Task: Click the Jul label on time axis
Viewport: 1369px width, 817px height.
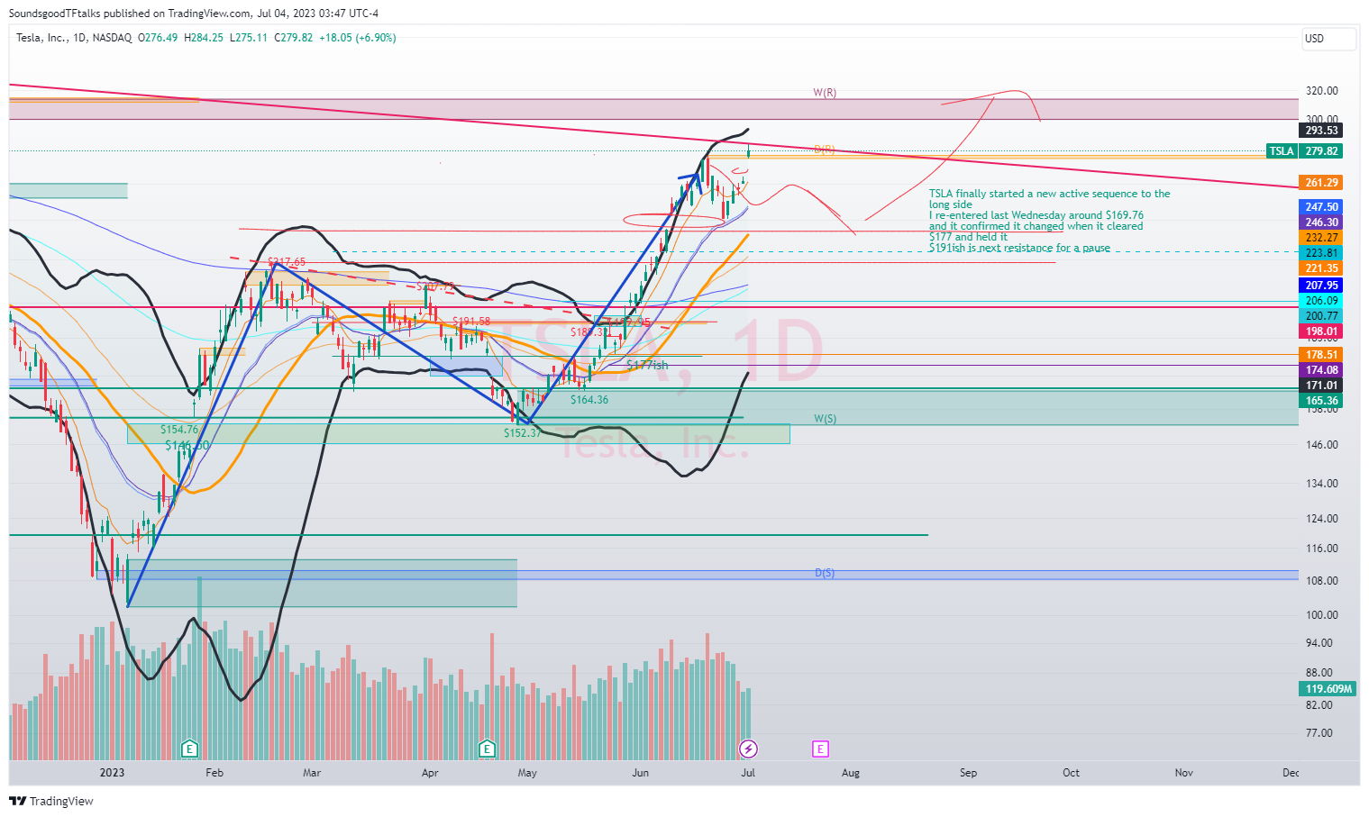Action: 748,773
